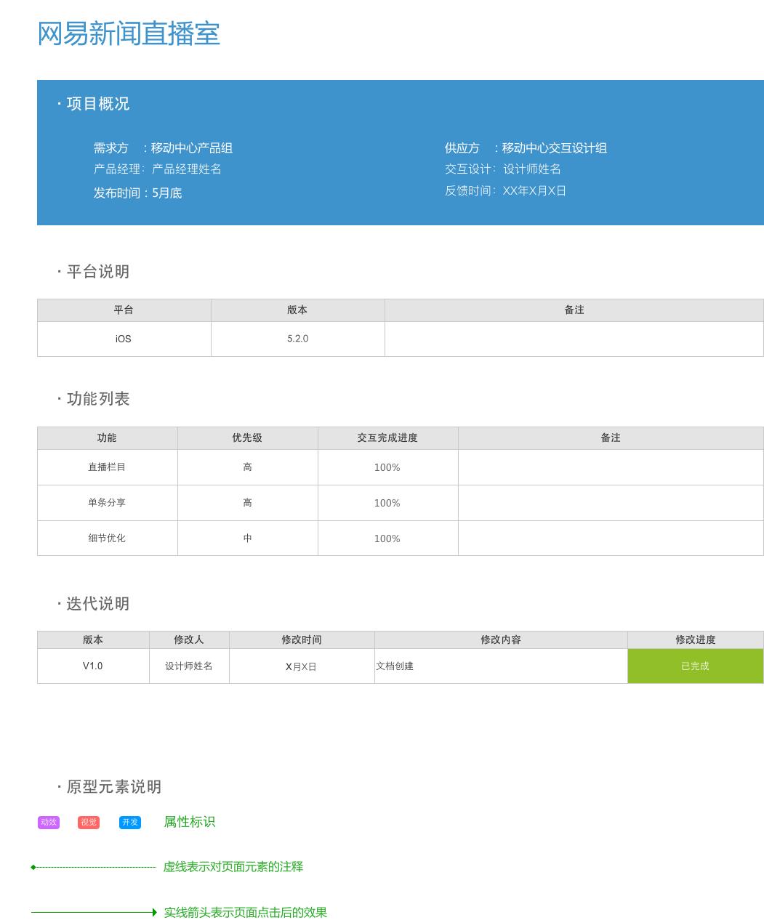Click the red 视觉 attribute tag
This screenshot has height=920, width=764.
(89, 822)
